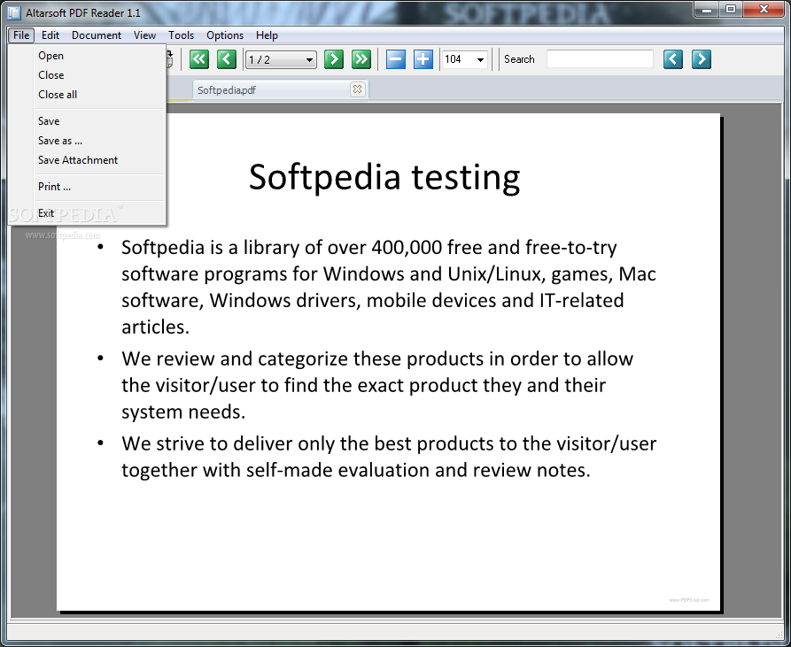
Task: Open the Edit menu
Action: (x=50, y=35)
